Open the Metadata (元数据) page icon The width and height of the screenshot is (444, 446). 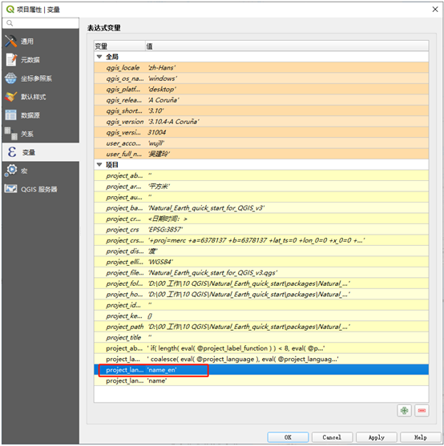pos(10,60)
